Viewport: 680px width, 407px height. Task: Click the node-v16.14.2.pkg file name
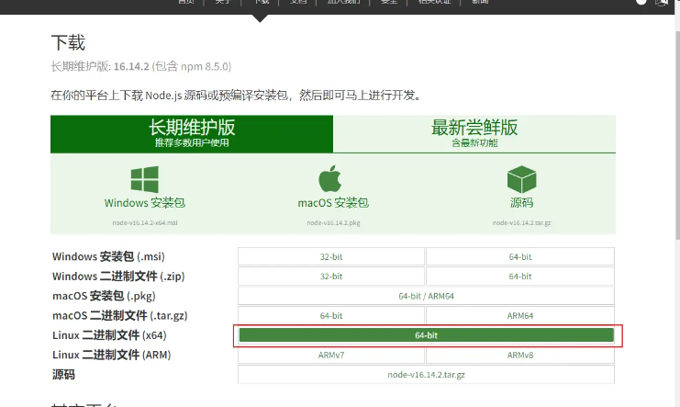[x=333, y=223]
